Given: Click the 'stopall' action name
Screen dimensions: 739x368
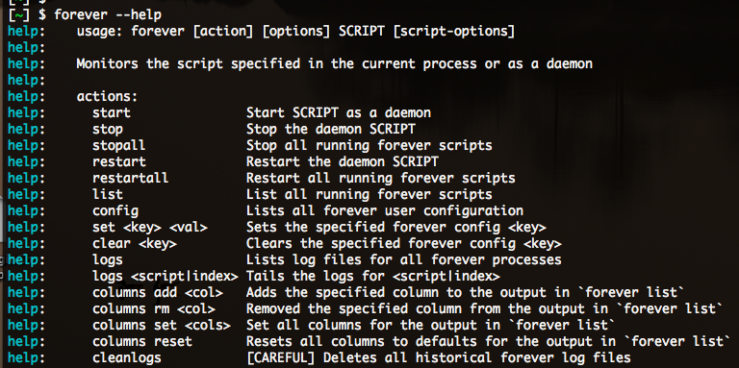Looking at the screenshot, I should pyautogui.click(x=119, y=145).
